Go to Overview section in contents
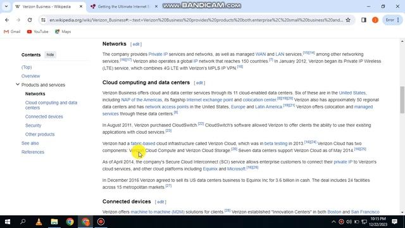Image resolution: width=405 pixels, height=228 pixels. coord(30,76)
